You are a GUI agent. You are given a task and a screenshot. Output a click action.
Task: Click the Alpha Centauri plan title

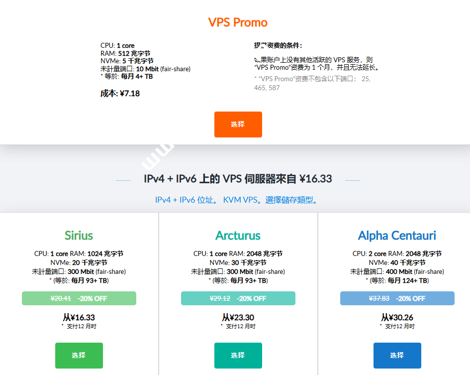pyautogui.click(x=397, y=236)
